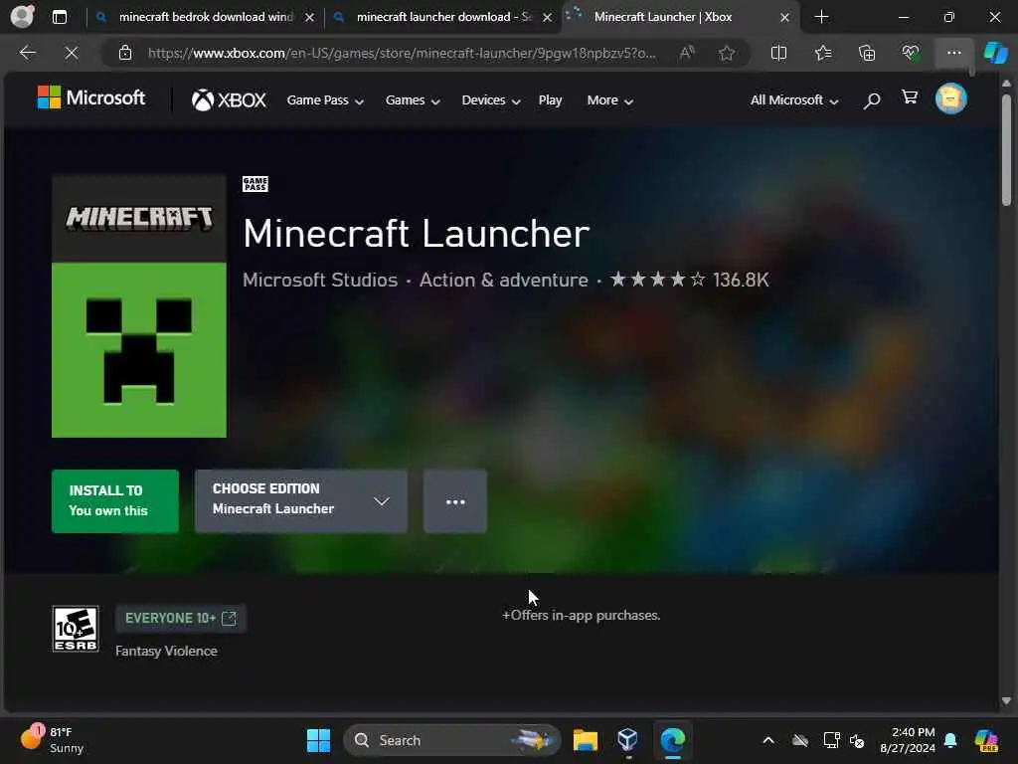View site information lock icon
1018x764 pixels.
point(125,53)
